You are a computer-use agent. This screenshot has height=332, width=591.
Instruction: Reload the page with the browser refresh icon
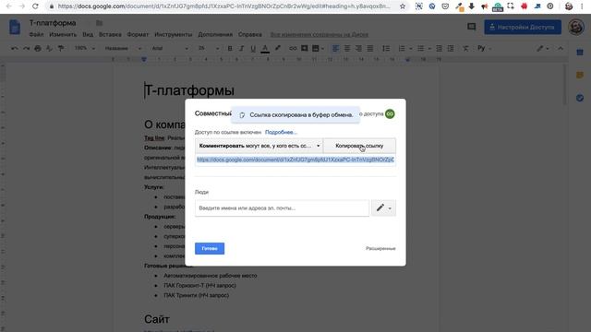pos(35,6)
